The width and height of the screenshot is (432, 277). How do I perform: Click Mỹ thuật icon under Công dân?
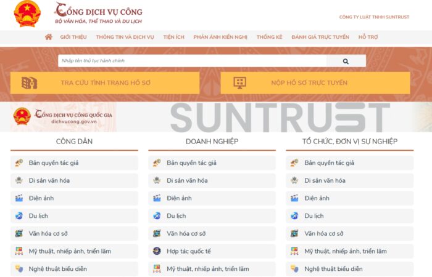[19, 251]
